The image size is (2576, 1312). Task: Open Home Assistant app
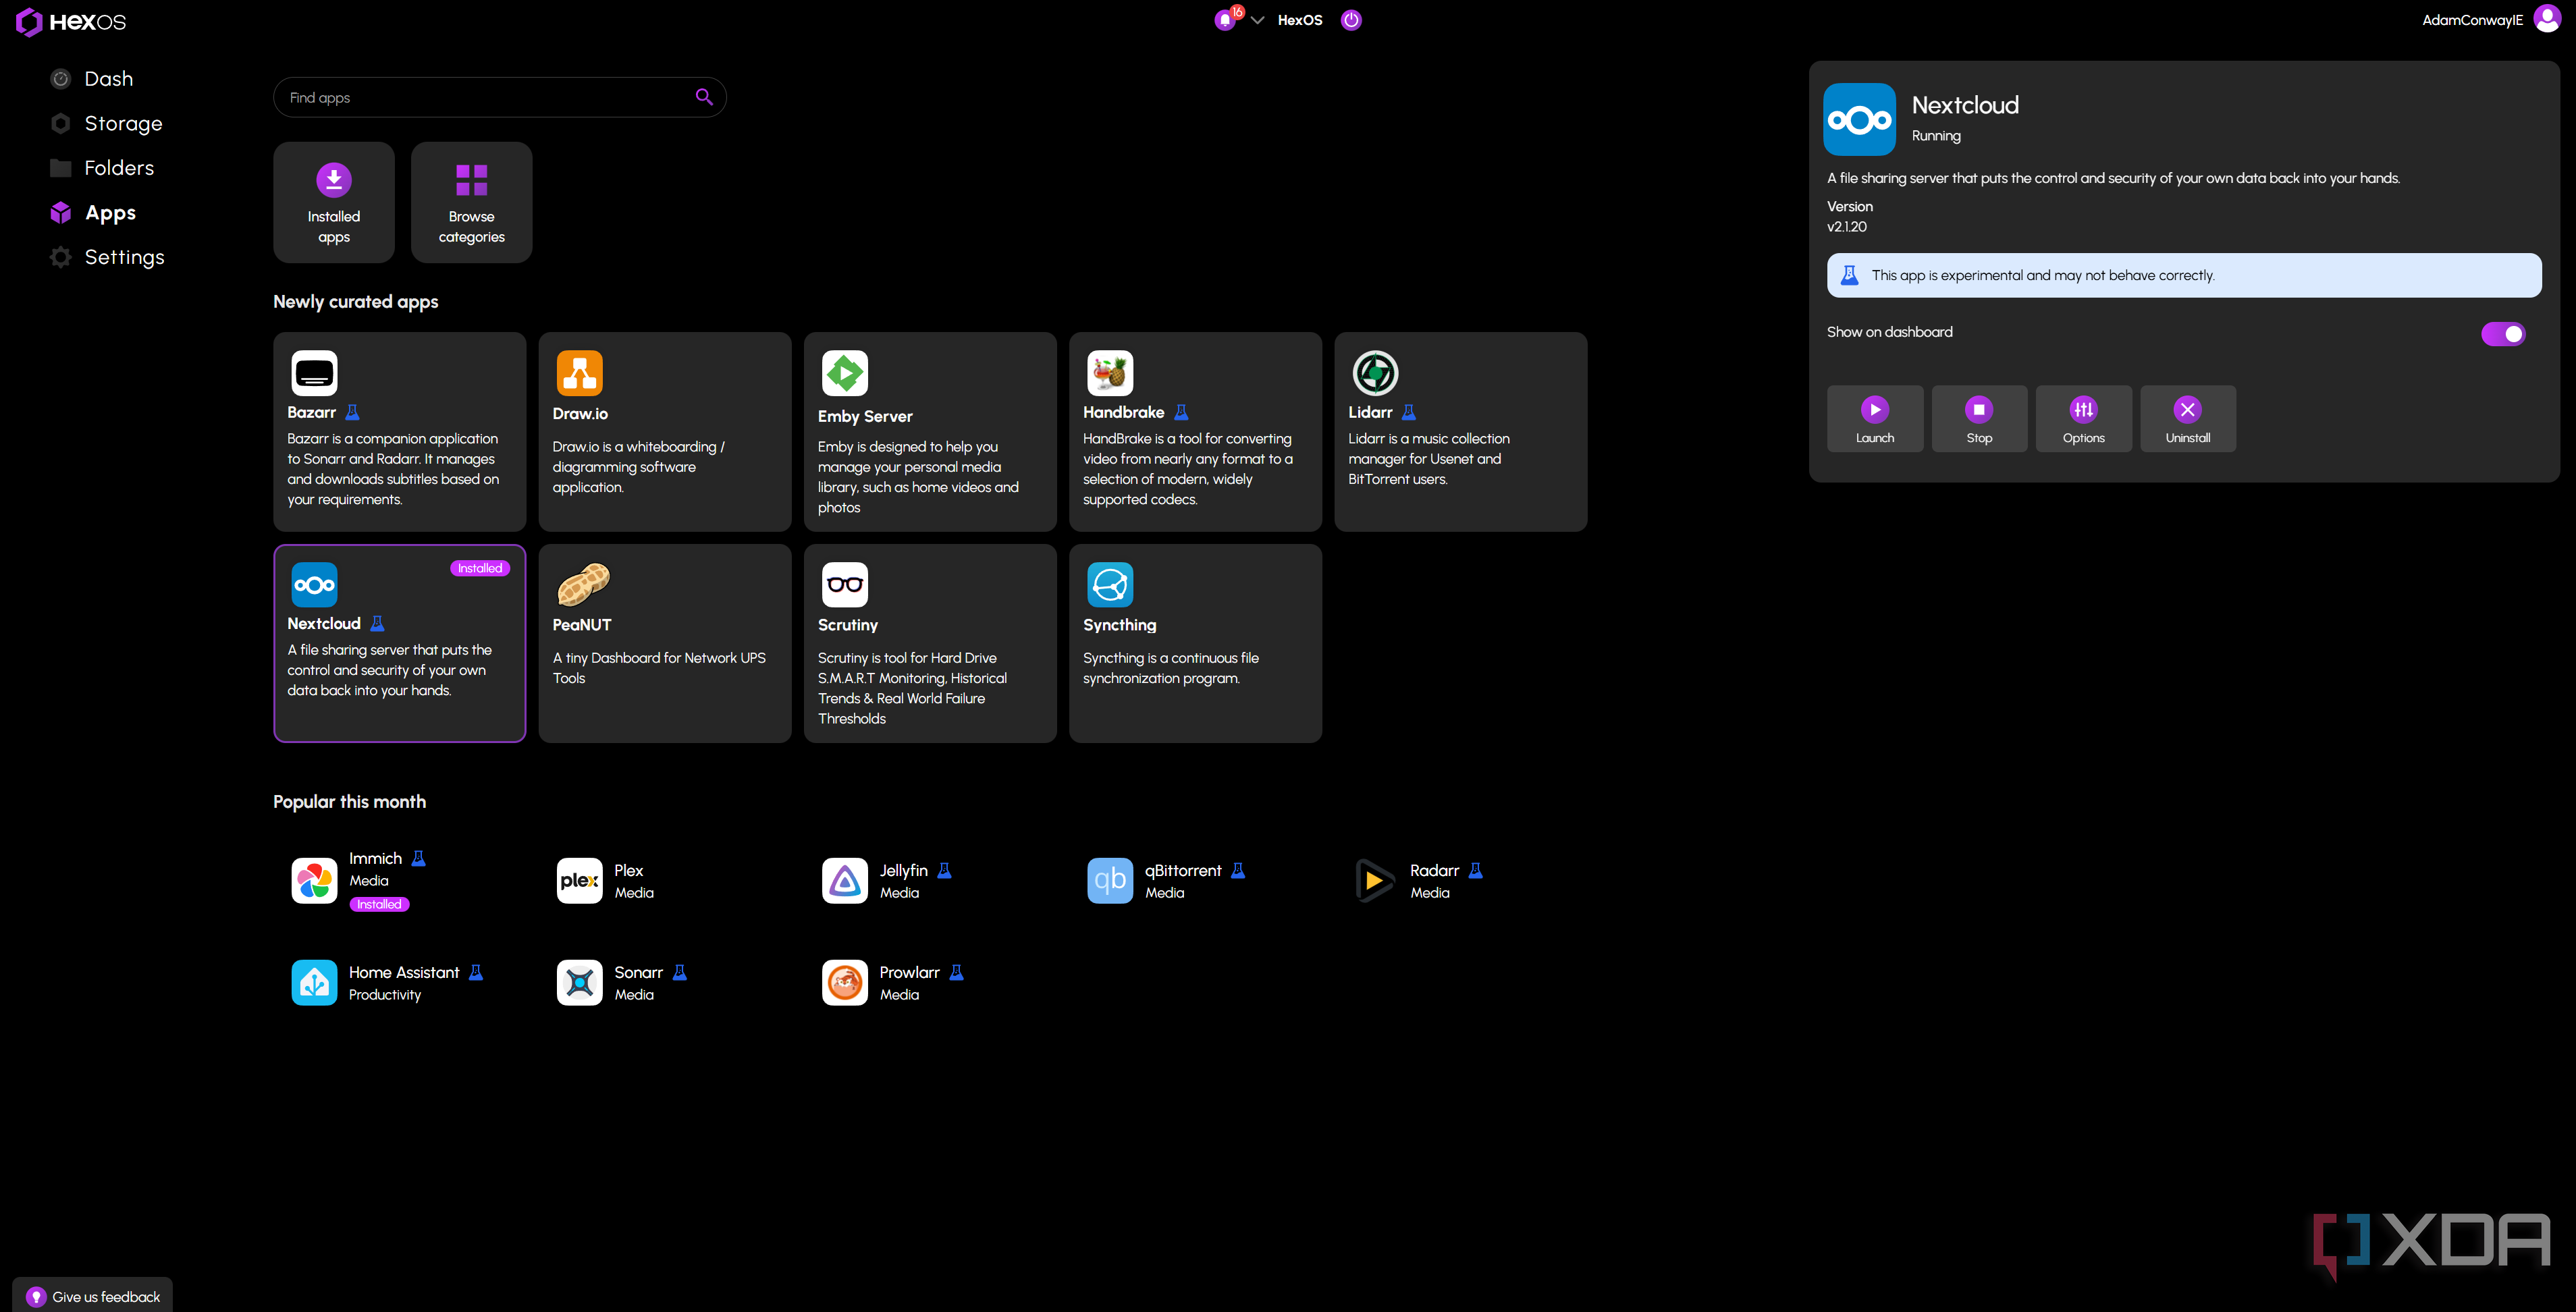(388, 982)
